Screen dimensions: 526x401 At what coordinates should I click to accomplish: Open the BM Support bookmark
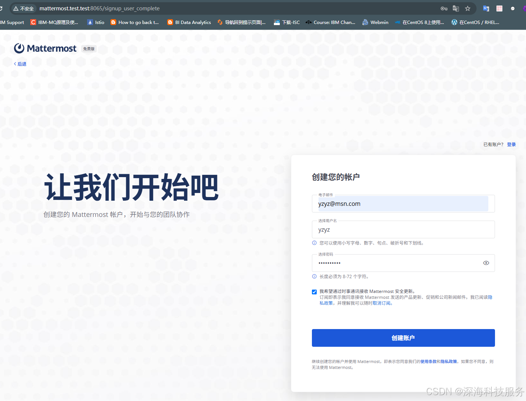tap(12, 22)
